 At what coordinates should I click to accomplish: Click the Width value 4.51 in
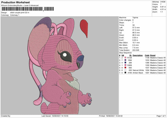163,9
